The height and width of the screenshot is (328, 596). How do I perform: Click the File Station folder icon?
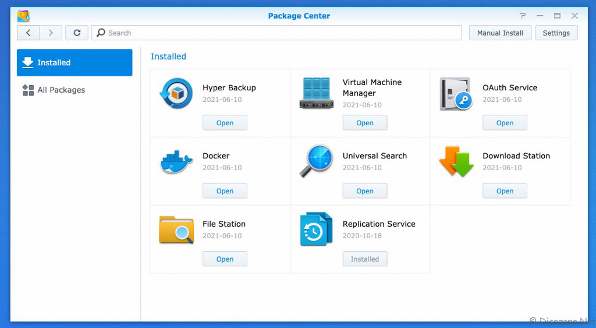(x=176, y=230)
